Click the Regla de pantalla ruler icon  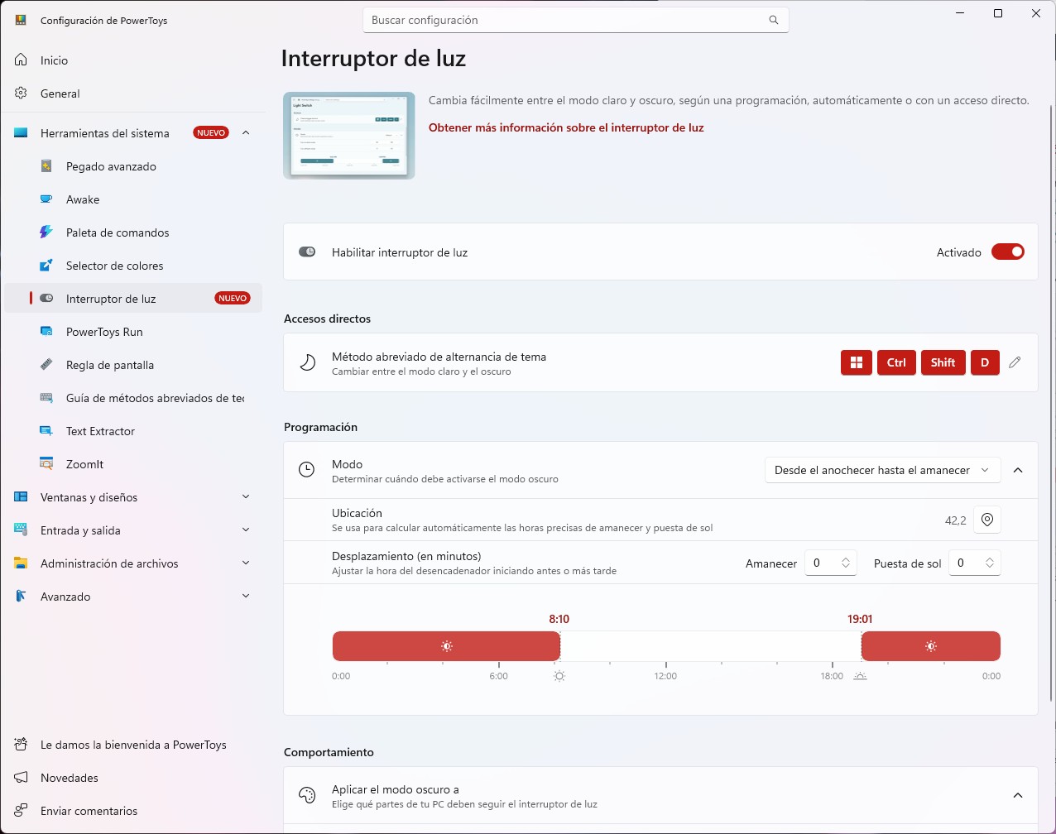(x=47, y=365)
